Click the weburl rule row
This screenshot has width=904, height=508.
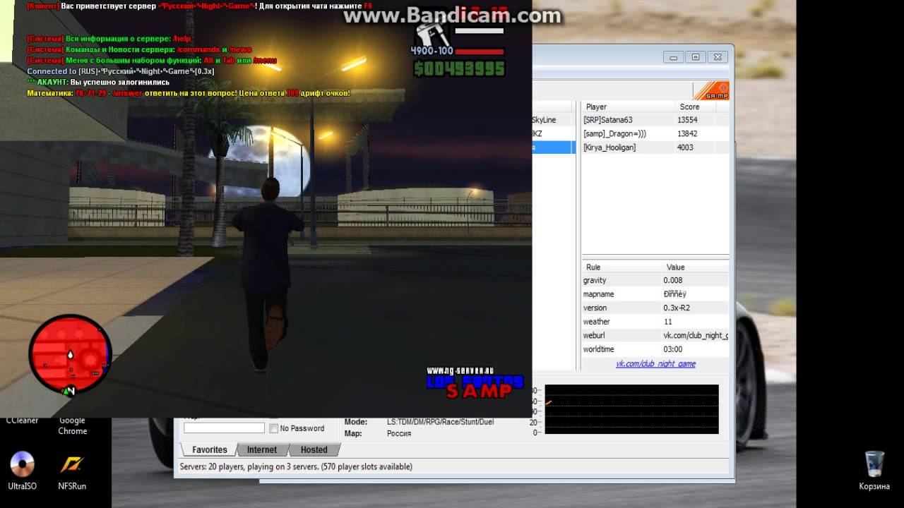click(655, 335)
